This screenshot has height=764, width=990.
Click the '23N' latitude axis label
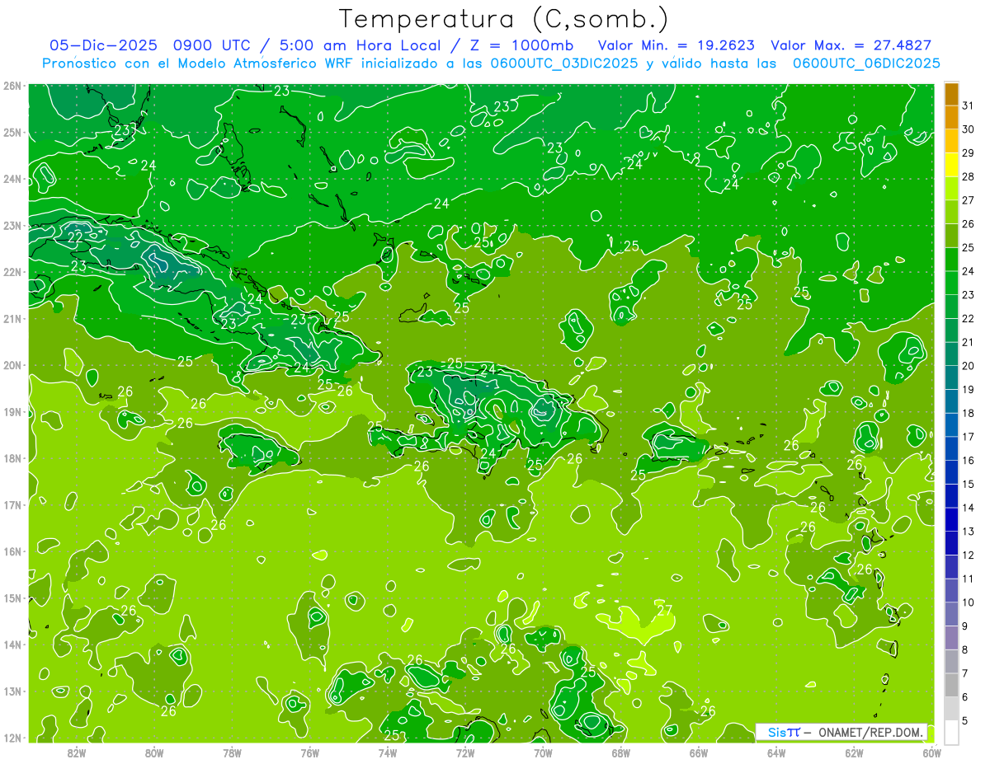pyautogui.click(x=12, y=226)
